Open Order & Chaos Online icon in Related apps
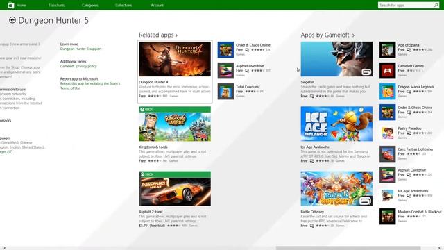Viewport: 444px width, 250px height. 225,49
